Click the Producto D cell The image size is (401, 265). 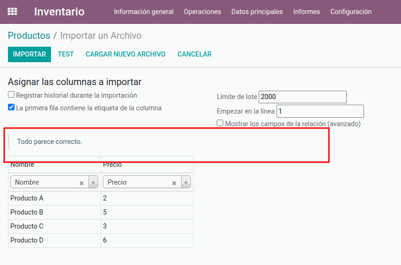click(54, 241)
